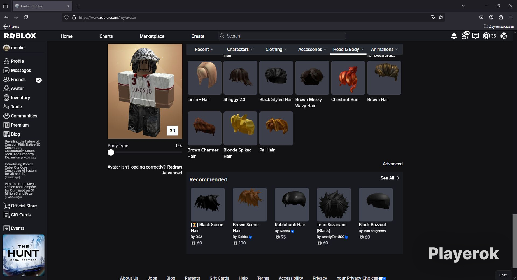Click the browser reload button

point(26,17)
